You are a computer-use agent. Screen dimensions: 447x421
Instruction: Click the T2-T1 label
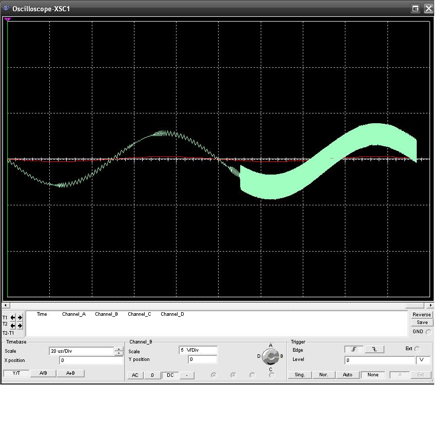pyautogui.click(x=8, y=333)
